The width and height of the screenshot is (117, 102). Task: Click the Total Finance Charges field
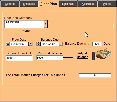pyautogui.click(x=95, y=75)
